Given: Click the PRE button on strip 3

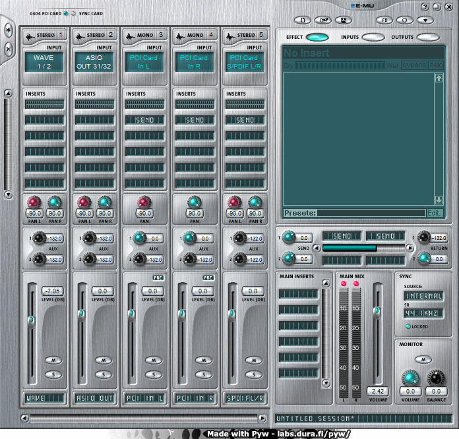Looking at the screenshot, I should tap(158, 278).
